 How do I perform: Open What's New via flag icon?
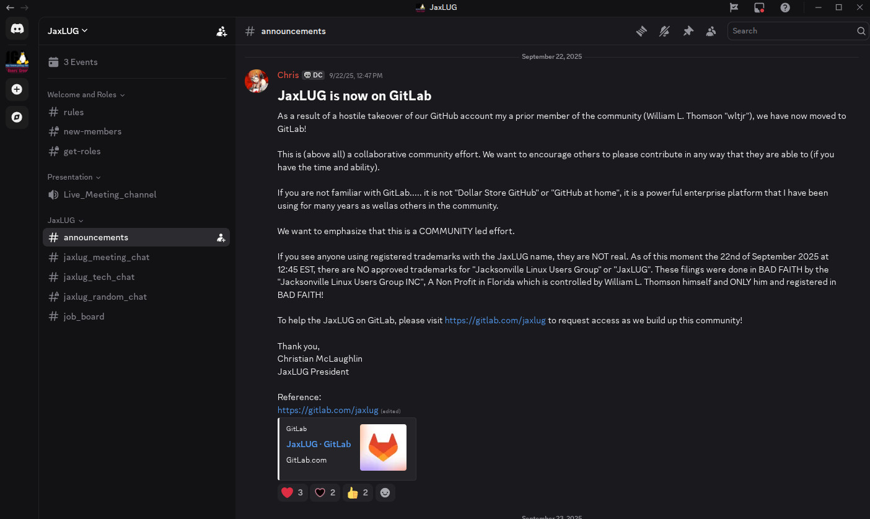[734, 7]
